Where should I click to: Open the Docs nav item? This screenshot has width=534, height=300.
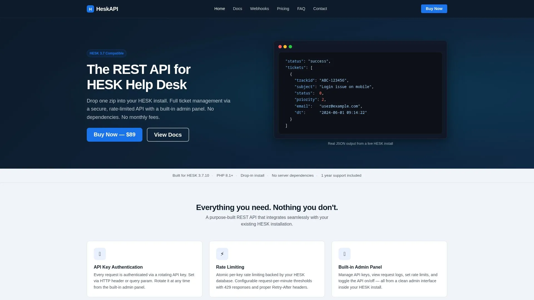point(238,9)
